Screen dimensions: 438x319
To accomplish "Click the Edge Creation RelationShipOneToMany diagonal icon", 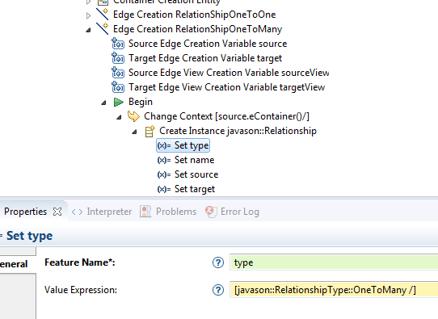I will tap(103, 28).
